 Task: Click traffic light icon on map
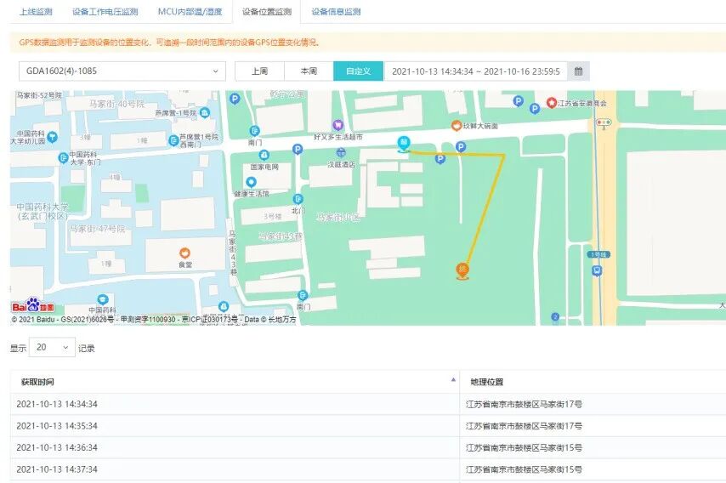604,122
